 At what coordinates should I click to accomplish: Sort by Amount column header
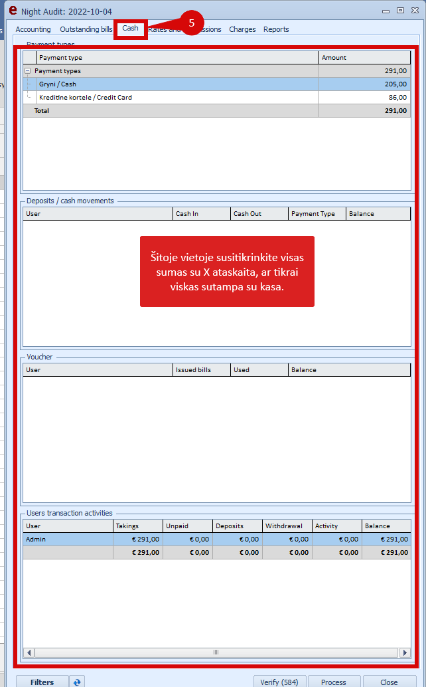click(x=364, y=58)
